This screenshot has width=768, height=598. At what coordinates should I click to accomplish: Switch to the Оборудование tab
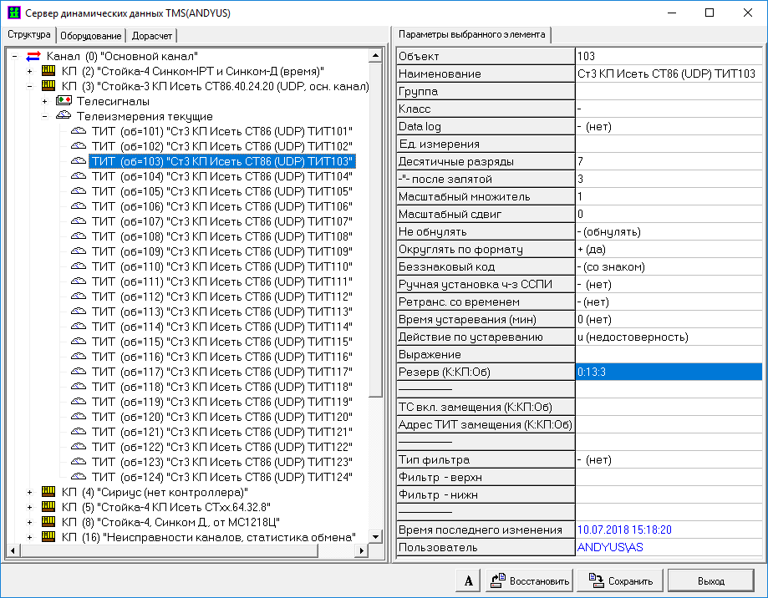click(91, 35)
